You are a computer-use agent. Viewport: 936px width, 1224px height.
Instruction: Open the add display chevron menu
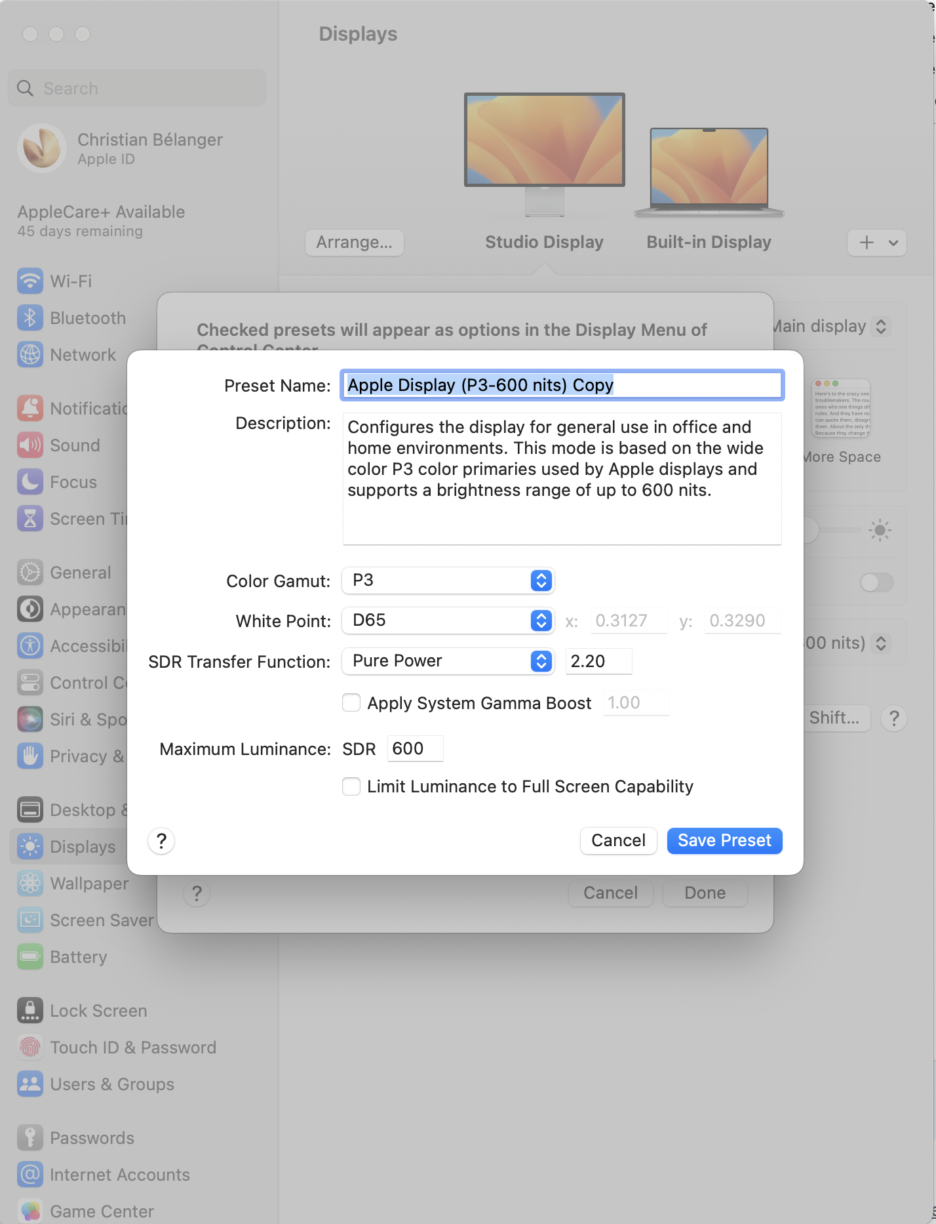877,243
